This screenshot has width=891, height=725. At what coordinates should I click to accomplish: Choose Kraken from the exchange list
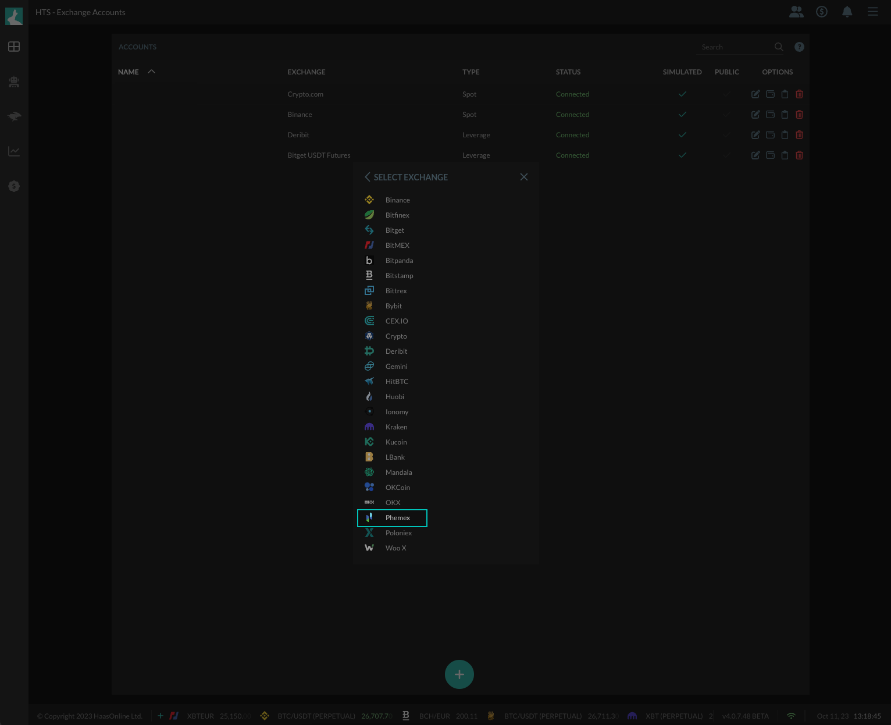coord(396,427)
